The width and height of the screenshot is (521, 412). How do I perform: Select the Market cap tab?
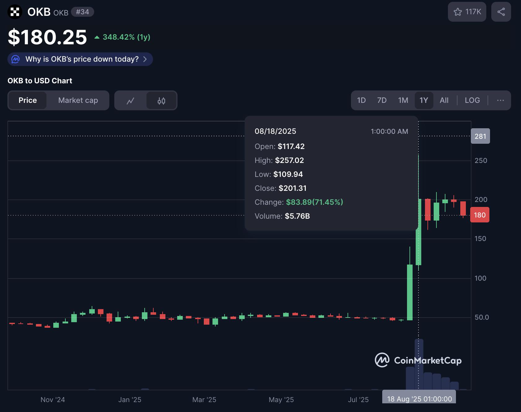(x=78, y=100)
